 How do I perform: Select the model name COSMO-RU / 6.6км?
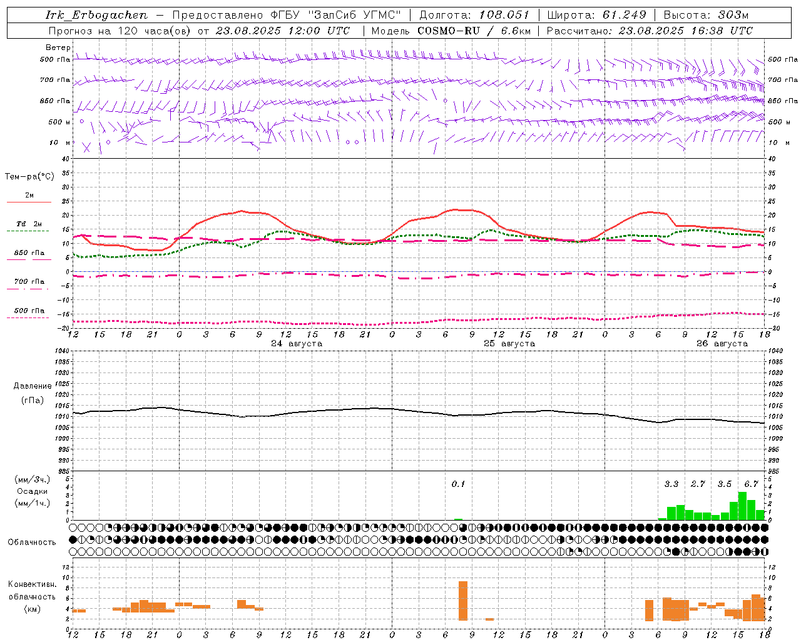(474, 31)
